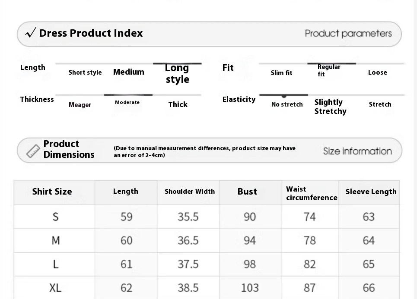Choose the Slightly Stretchy elasticity option
This screenshot has width=417, height=299.
(330, 107)
